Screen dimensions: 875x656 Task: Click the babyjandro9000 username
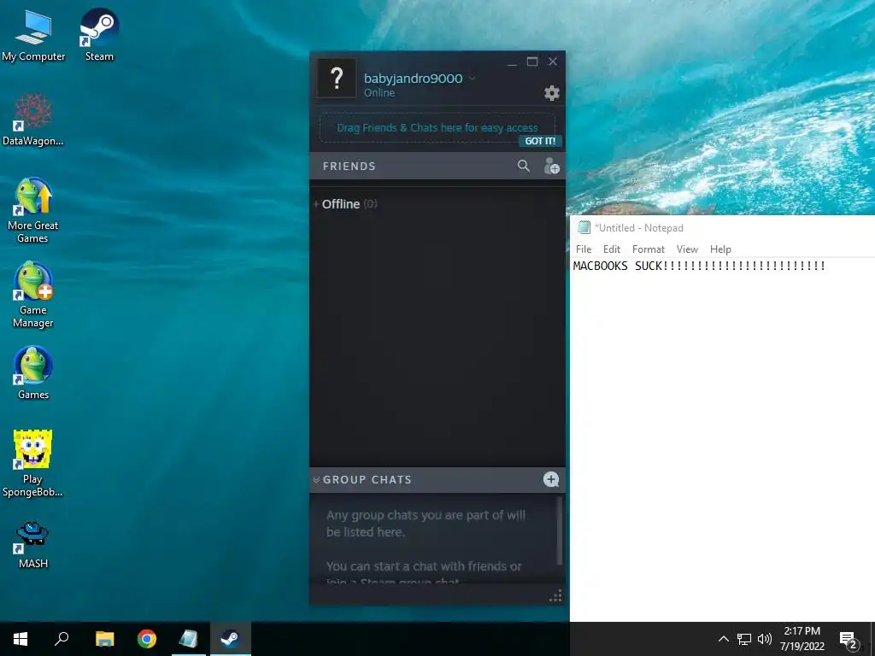(413, 79)
